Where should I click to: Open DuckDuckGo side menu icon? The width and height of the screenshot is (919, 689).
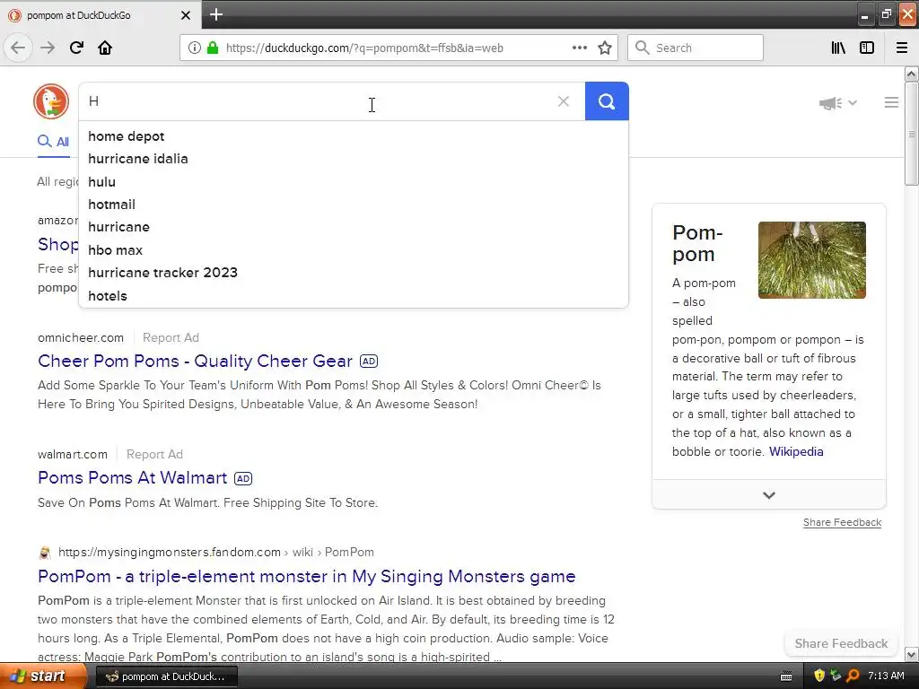click(891, 102)
